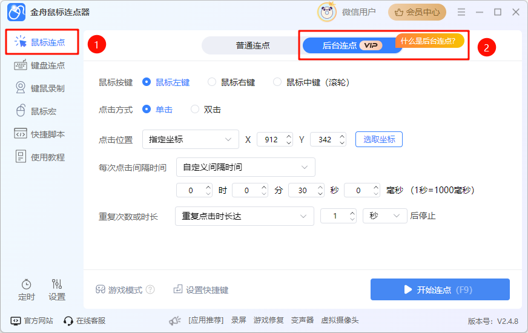Increase the 分 minutes value
This screenshot has height=333, width=528.
[x=265, y=187]
